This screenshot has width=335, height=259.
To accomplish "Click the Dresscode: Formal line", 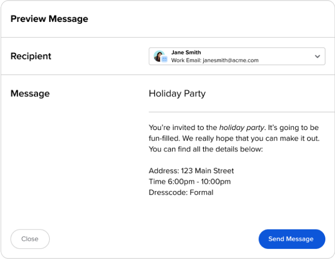I will click(181, 192).
